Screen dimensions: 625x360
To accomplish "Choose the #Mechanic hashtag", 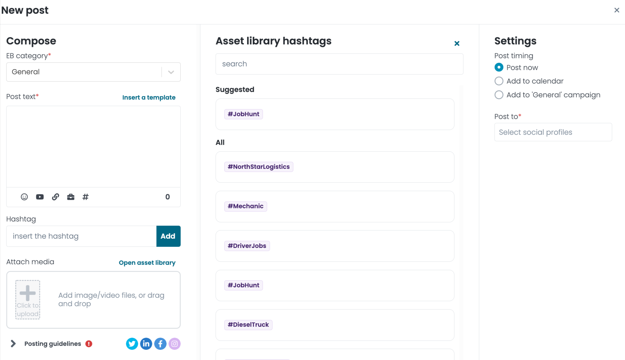I will [246, 206].
